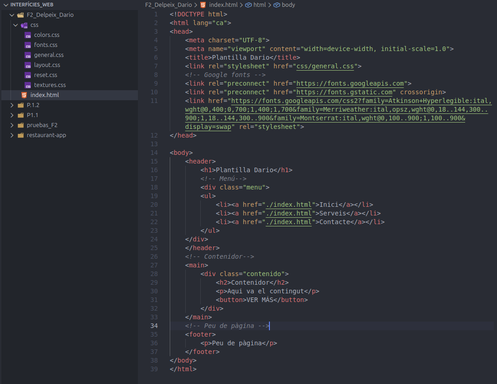Viewport: 497px width, 384px height.
Task: Click the CSS icon next to fonts.css
Action: [x=28, y=45]
